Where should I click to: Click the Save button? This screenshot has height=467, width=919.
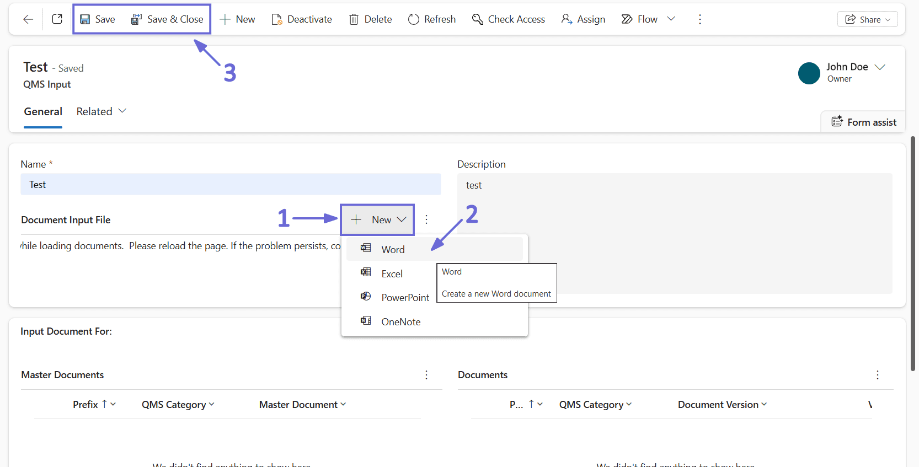pyautogui.click(x=98, y=19)
